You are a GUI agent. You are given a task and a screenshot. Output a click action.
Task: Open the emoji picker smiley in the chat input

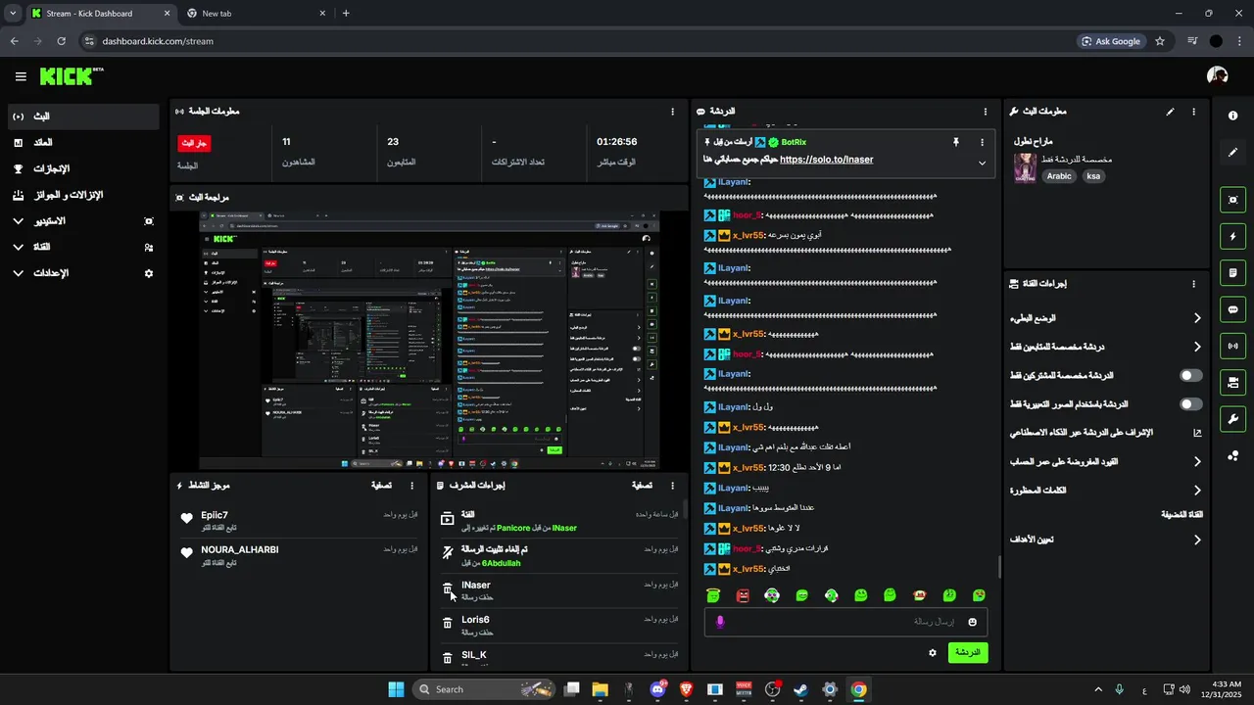973,622
